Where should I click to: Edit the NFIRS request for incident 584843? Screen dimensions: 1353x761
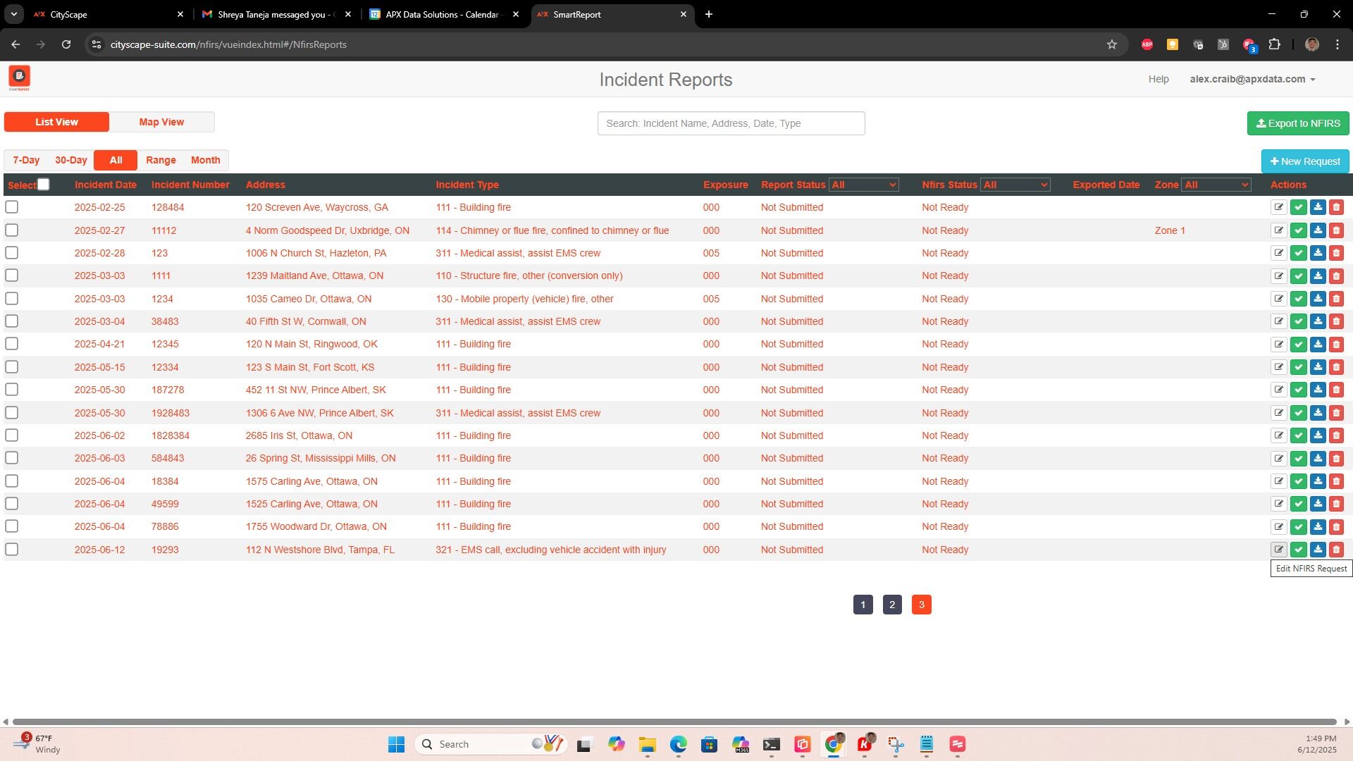(x=1280, y=458)
